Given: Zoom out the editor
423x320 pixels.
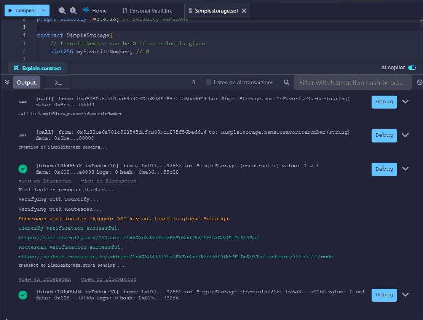Looking at the screenshot, I should (62, 11).
